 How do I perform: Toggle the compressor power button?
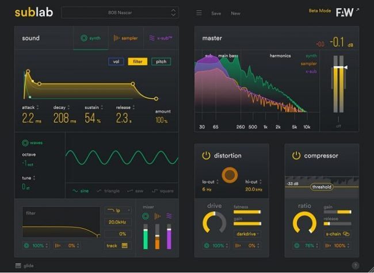(x=296, y=156)
